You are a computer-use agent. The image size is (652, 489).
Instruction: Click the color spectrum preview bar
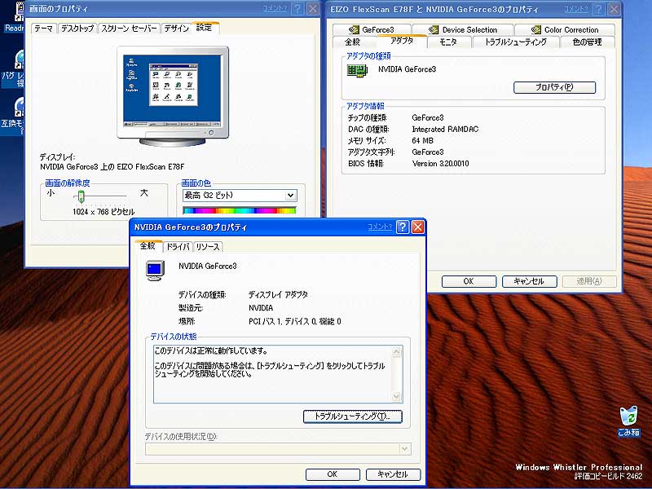point(240,210)
